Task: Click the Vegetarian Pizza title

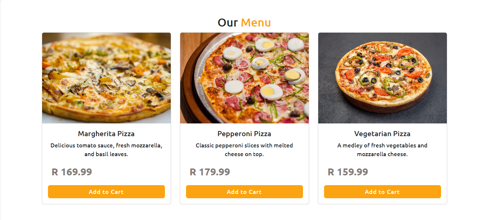Action: tap(383, 134)
